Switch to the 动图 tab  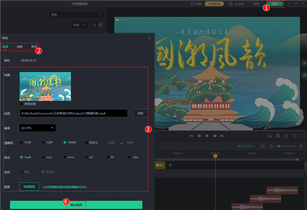(x=19, y=46)
